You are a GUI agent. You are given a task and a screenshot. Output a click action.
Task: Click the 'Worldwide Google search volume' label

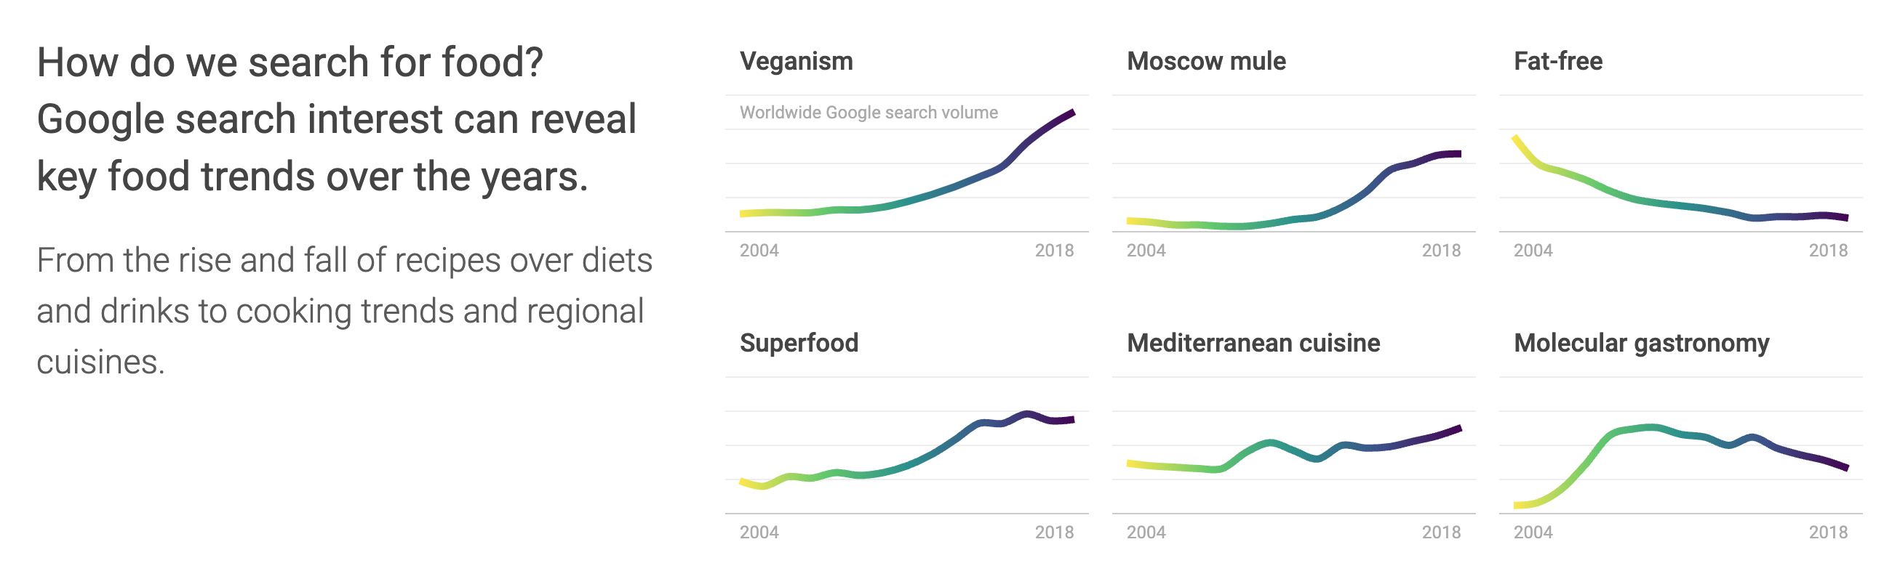point(868,113)
